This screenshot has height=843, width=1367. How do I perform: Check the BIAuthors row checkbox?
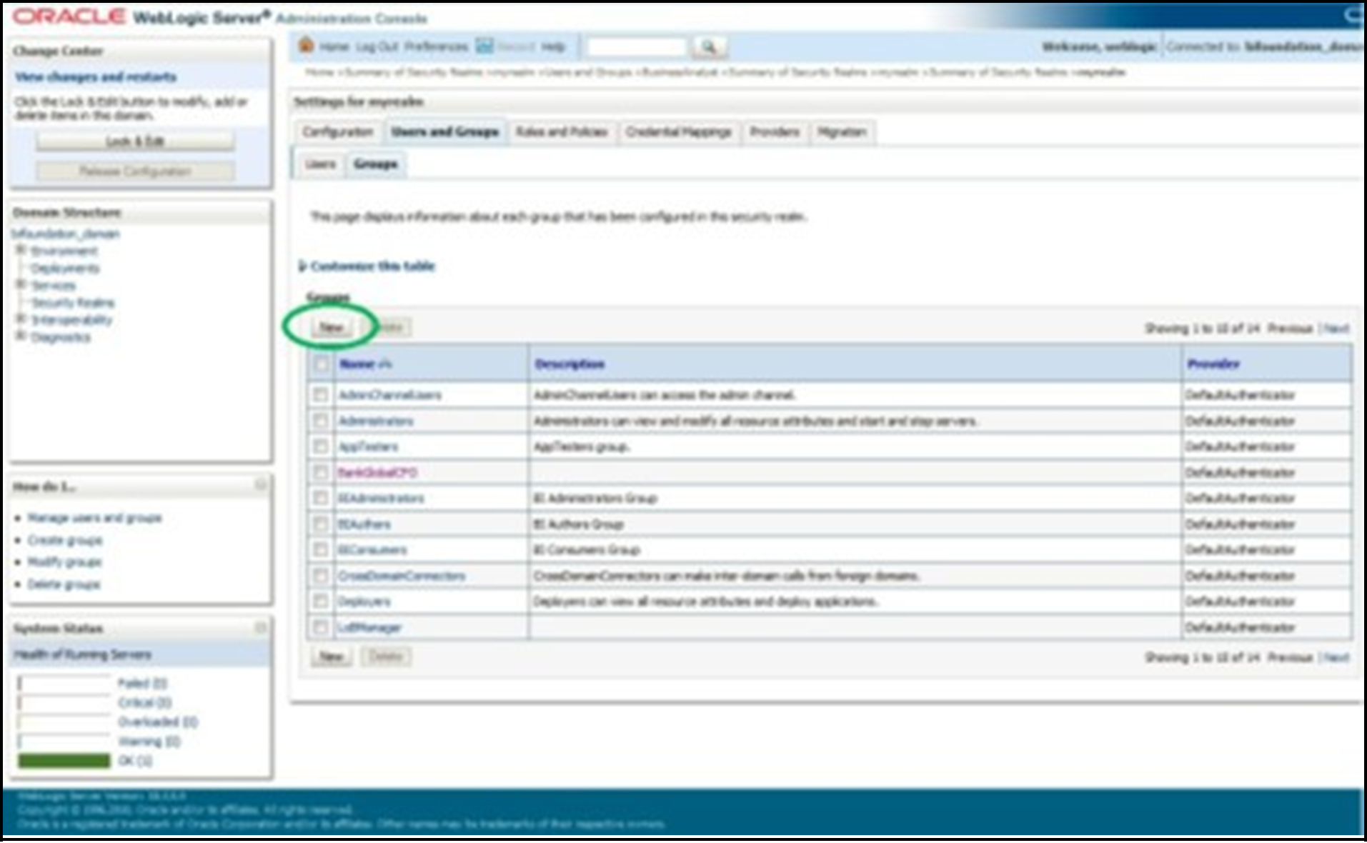click(320, 524)
